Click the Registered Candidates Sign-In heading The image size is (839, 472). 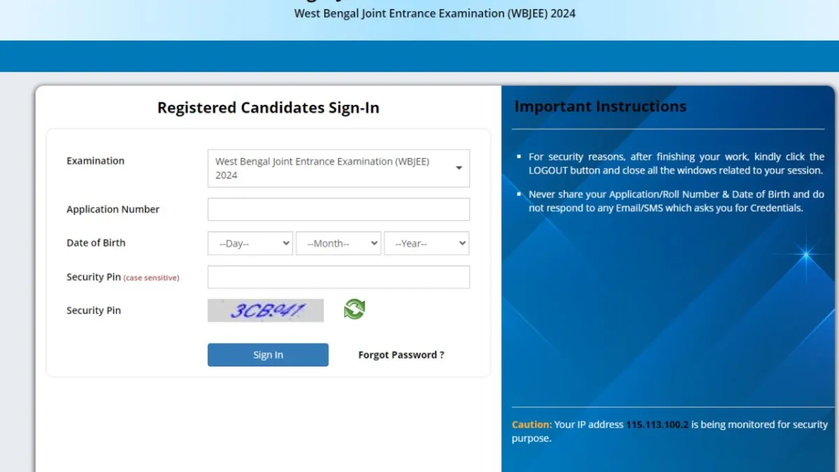coord(268,107)
